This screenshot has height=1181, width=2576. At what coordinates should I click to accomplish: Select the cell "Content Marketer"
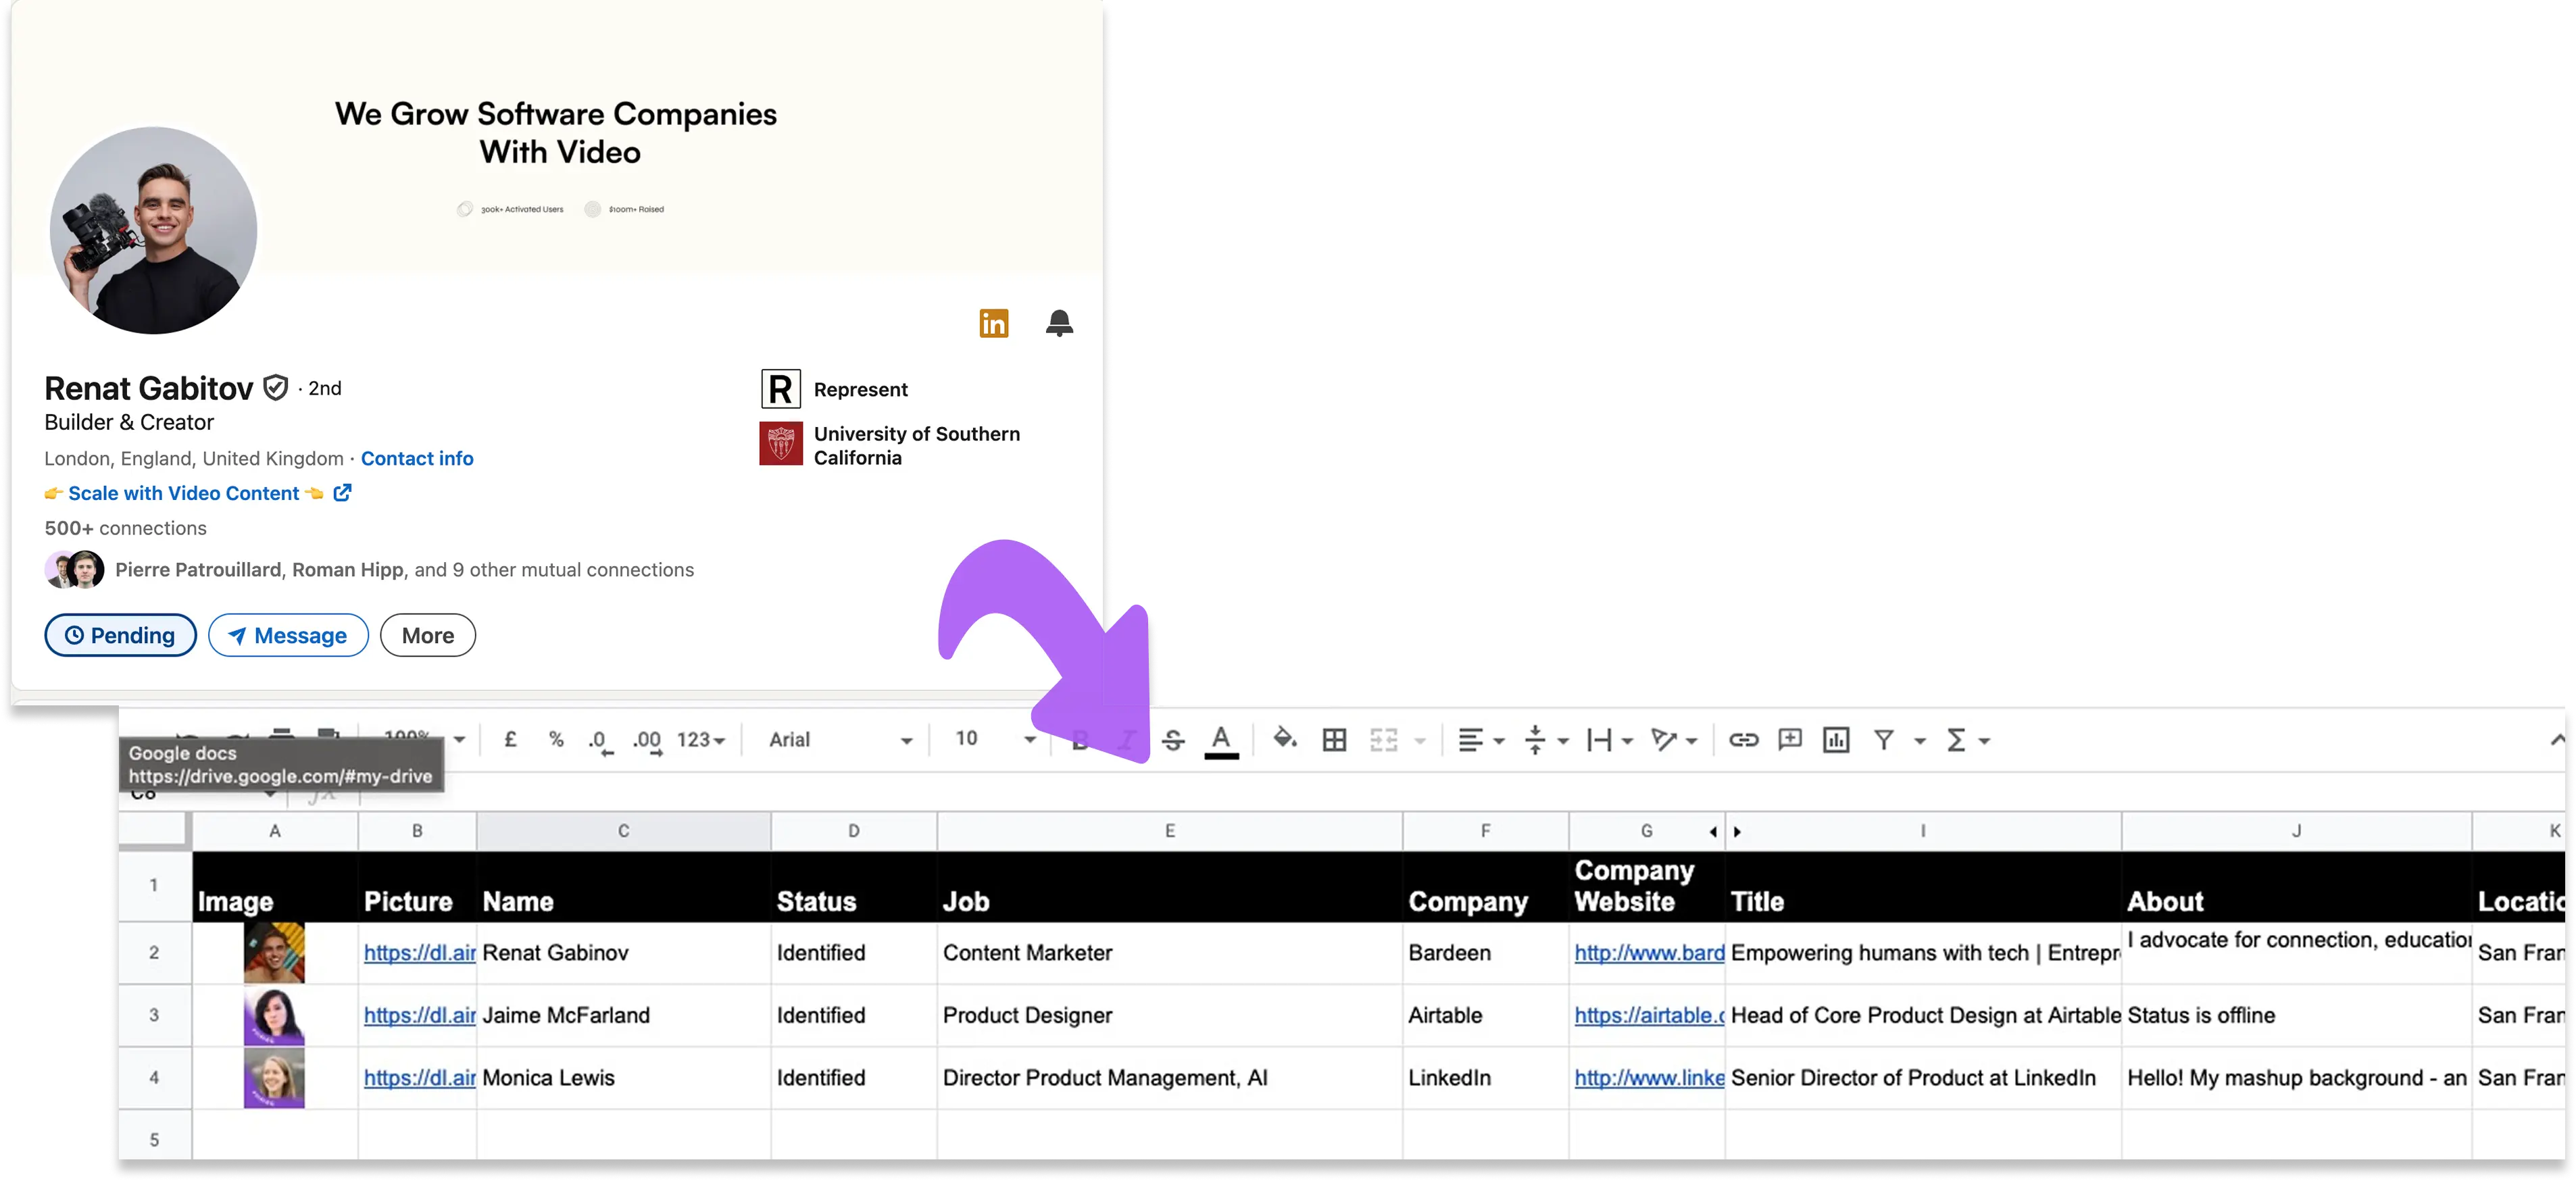pyautogui.click(x=1169, y=952)
